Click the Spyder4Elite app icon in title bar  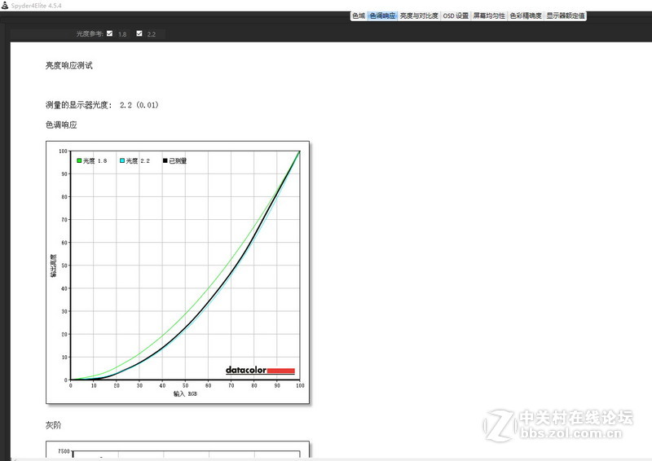(5, 6)
